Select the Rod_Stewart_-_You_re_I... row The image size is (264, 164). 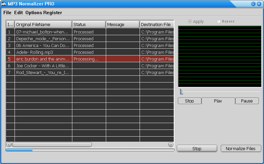(90, 72)
